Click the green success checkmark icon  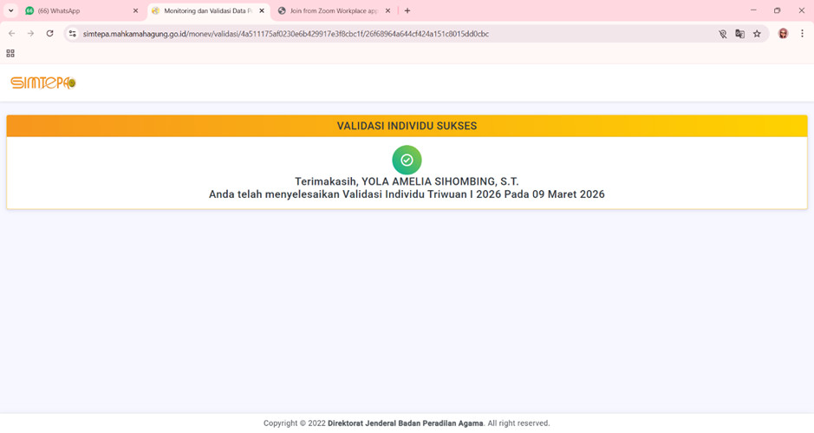click(407, 160)
